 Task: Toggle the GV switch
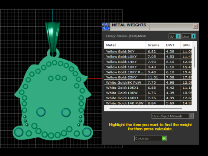(x=175, y=36)
